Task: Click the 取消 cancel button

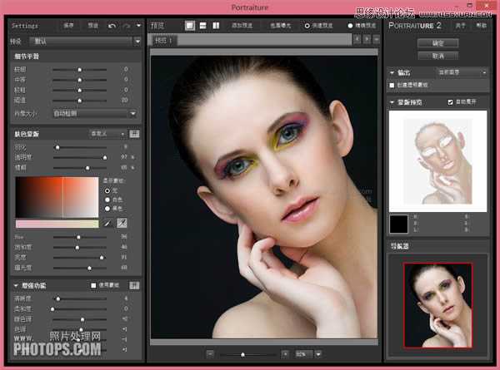Action: [438, 55]
